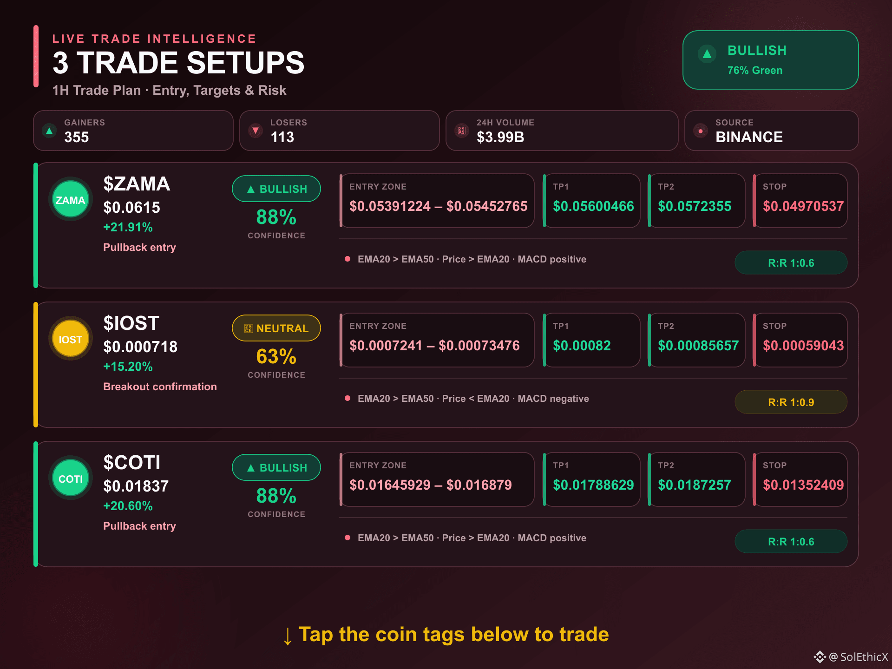The image size is (892, 669).
Task: Select the ZAMA Bullish badge
Action: (276, 189)
